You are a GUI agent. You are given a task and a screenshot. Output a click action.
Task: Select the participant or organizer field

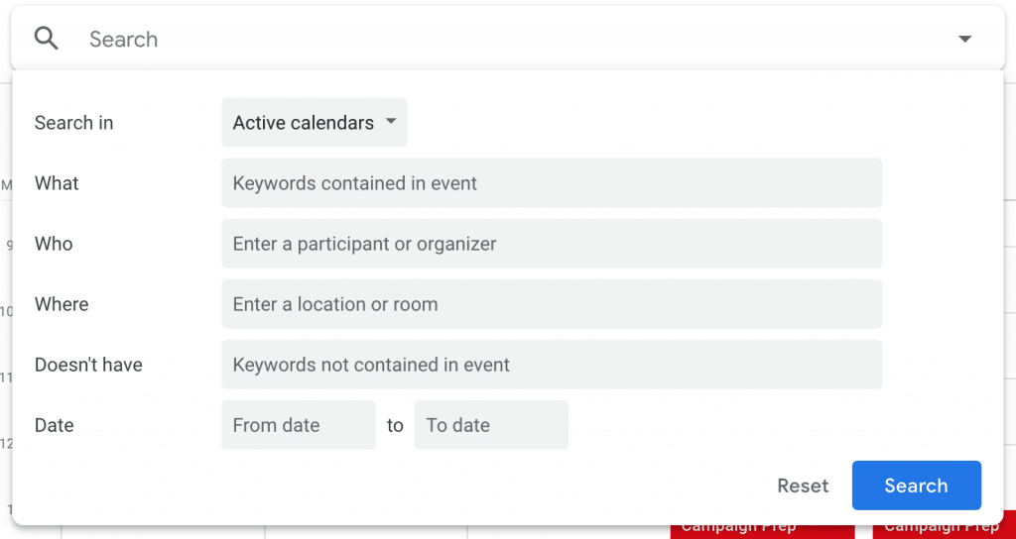pyautogui.click(x=551, y=244)
